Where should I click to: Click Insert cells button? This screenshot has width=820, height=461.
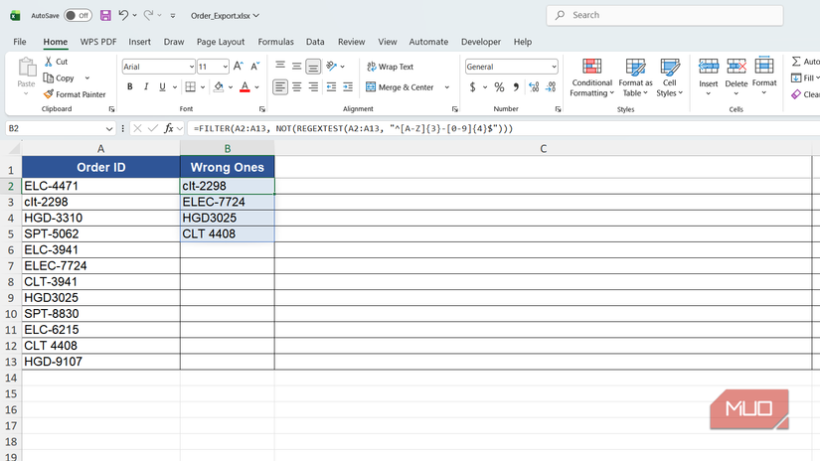point(709,77)
